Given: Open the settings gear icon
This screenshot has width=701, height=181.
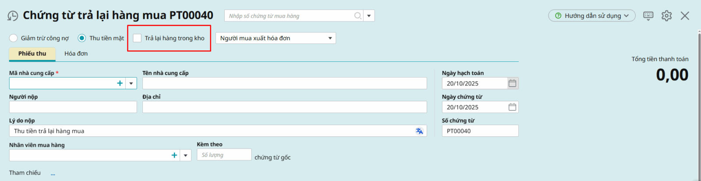Looking at the screenshot, I should [666, 16].
